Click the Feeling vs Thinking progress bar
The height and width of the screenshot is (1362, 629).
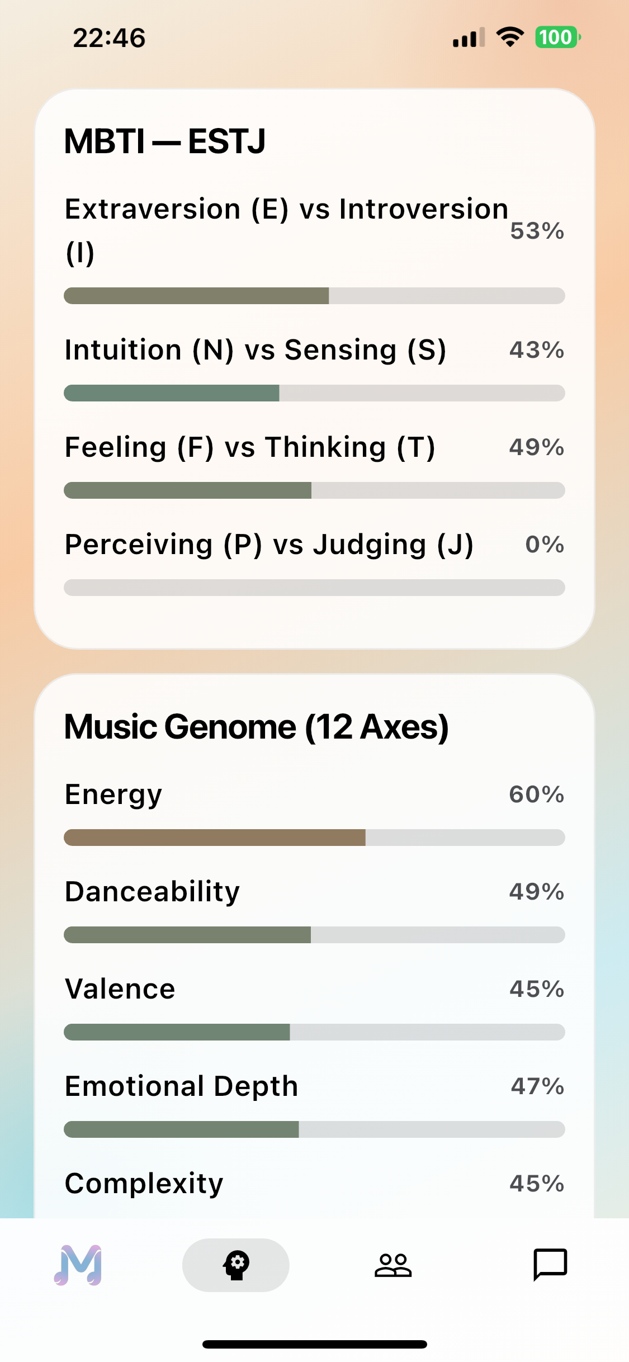[314, 490]
